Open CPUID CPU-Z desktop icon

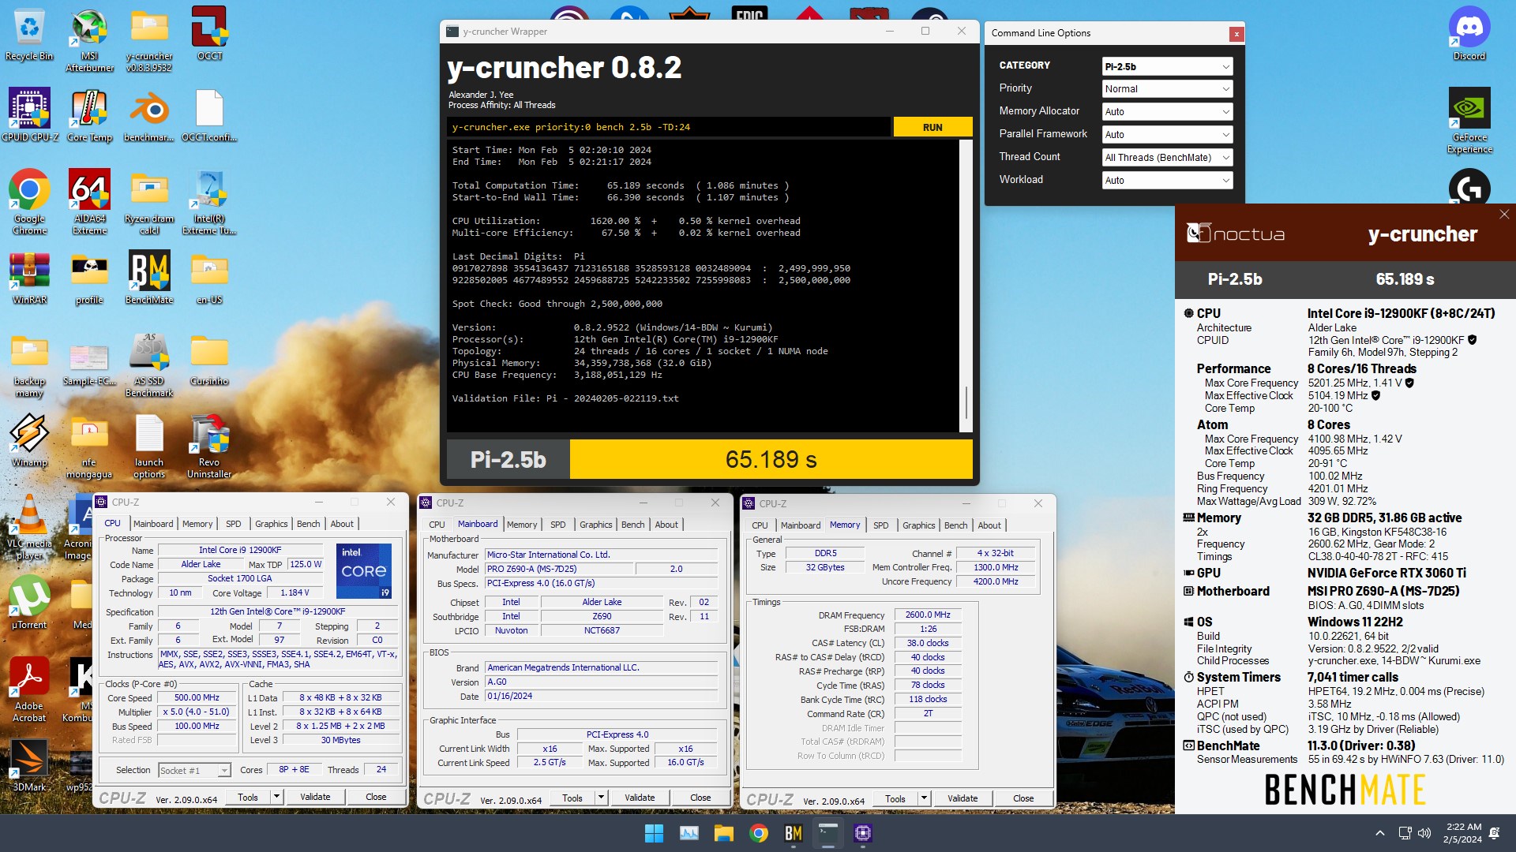coord(29,115)
